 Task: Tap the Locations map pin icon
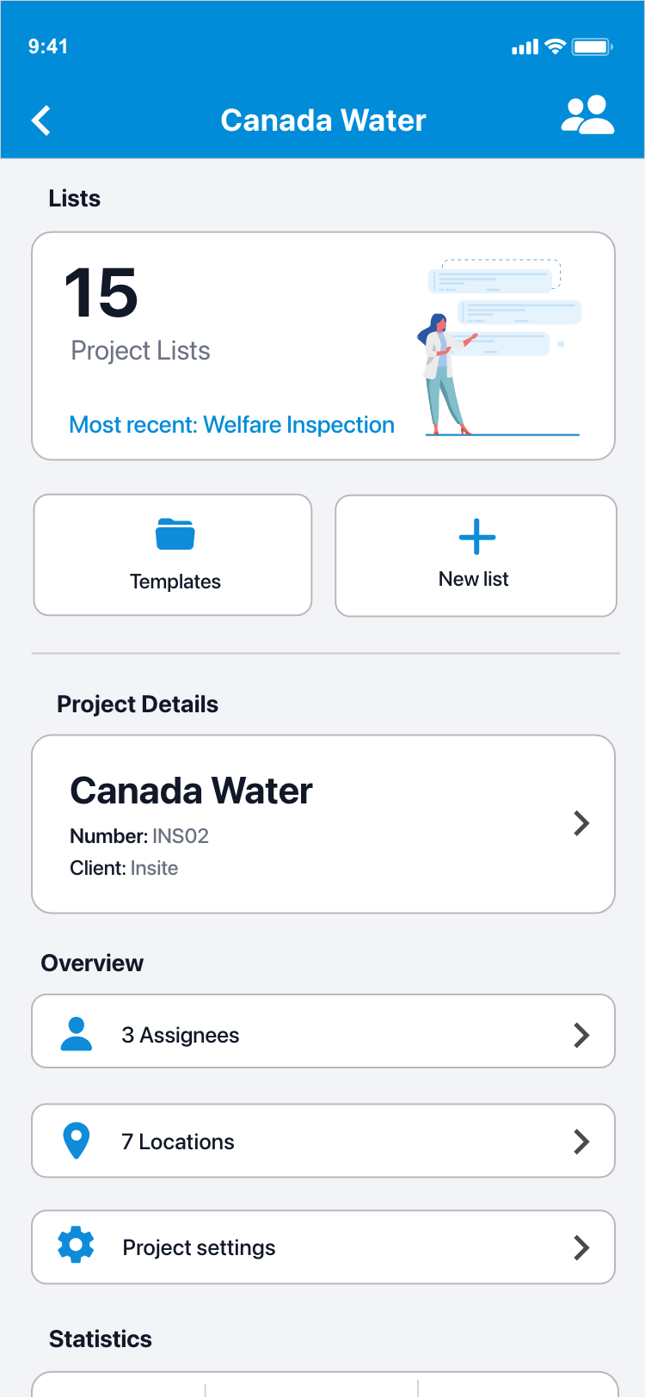point(77,1142)
